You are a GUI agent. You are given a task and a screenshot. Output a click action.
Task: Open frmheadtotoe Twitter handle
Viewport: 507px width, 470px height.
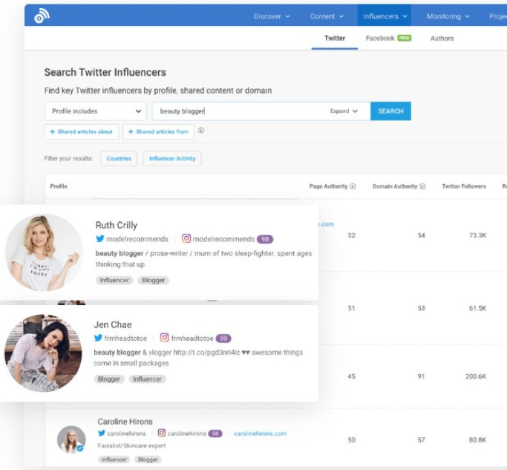[125, 339]
